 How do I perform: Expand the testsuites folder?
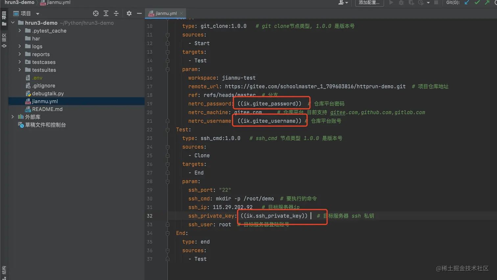click(20, 70)
